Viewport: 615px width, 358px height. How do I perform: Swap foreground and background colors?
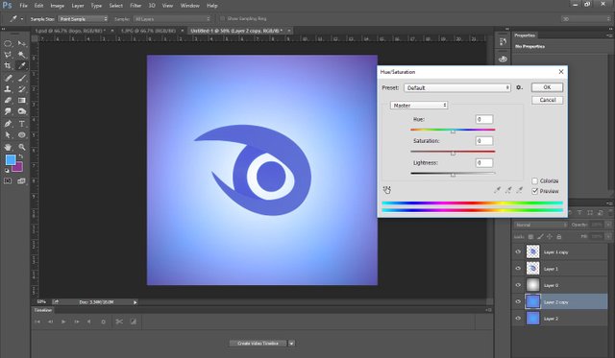[21, 156]
